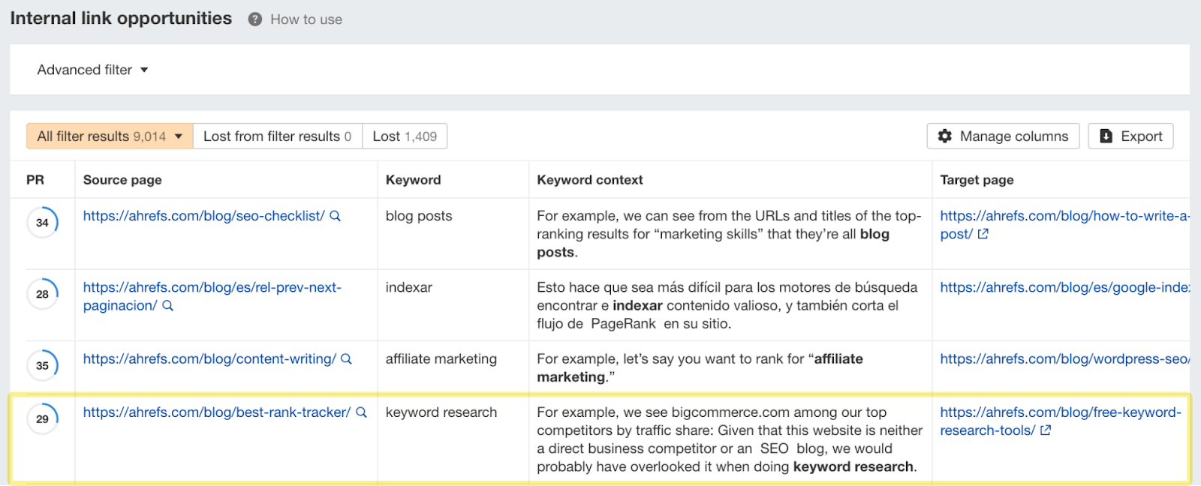Expand the Advanced filter dropdown

[x=92, y=70]
